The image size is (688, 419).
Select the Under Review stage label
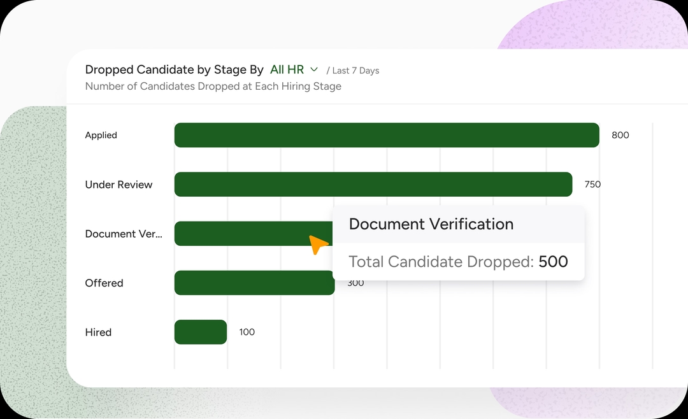[x=119, y=185]
